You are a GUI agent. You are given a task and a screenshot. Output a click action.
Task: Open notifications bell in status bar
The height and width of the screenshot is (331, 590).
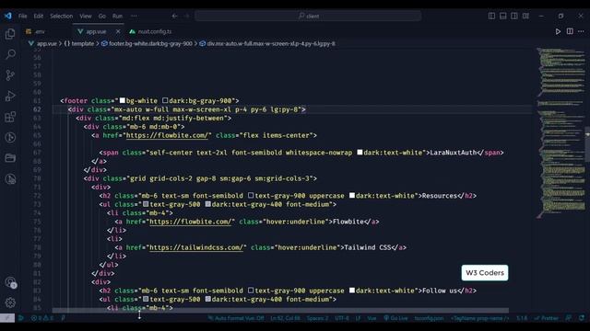tap(582, 318)
